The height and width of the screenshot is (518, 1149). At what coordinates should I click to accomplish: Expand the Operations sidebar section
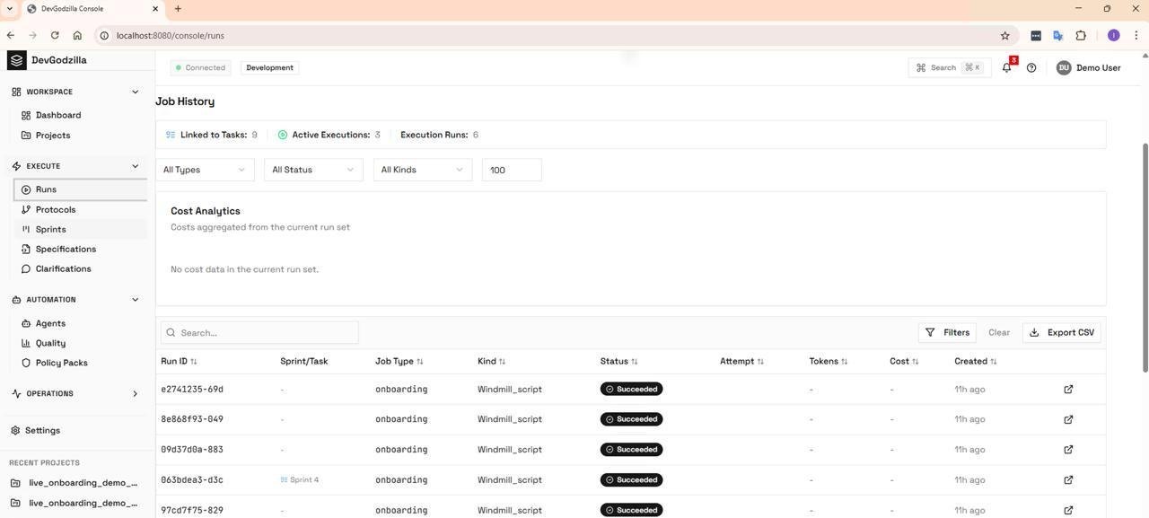[136, 394]
